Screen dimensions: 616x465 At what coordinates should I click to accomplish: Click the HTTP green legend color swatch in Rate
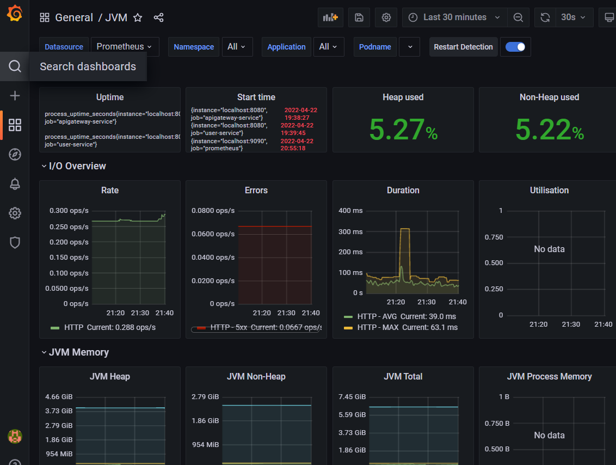pos(55,328)
